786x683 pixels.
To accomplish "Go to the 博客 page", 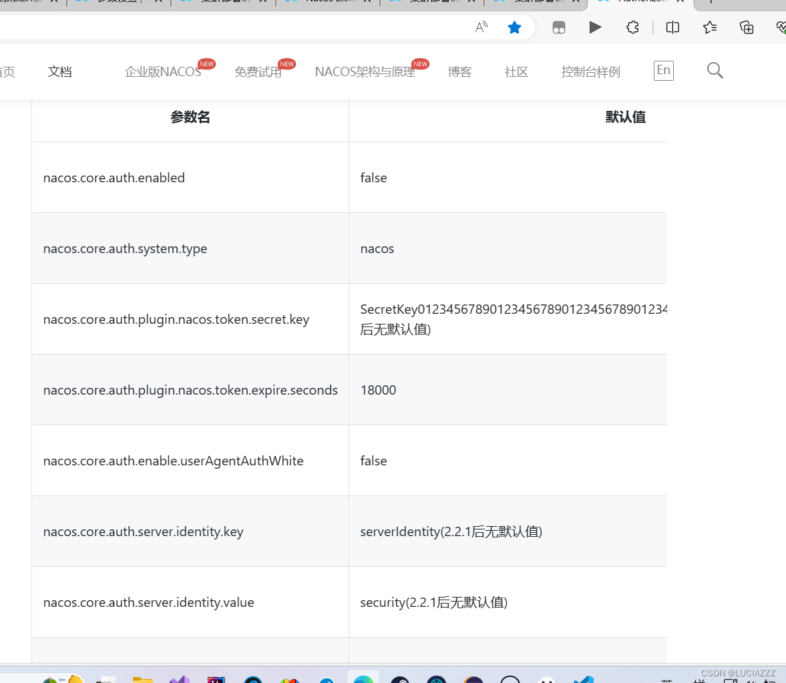I will pos(459,71).
